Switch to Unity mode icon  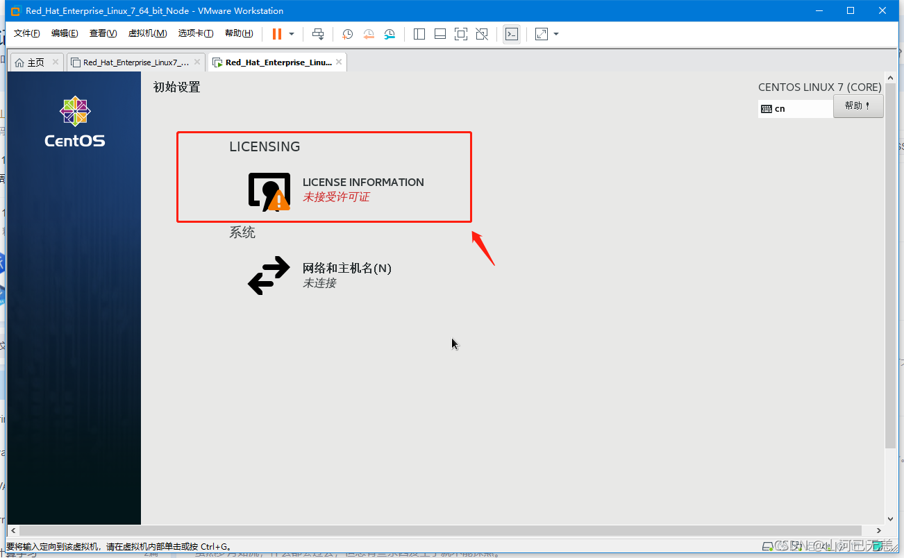click(x=482, y=33)
